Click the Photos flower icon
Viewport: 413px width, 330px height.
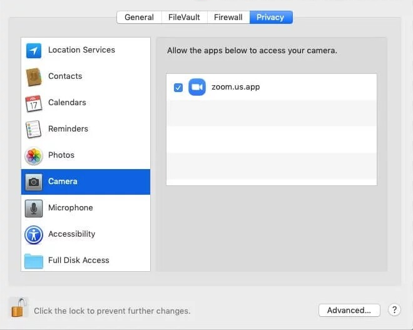pyautogui.click(x=34, y=156)
